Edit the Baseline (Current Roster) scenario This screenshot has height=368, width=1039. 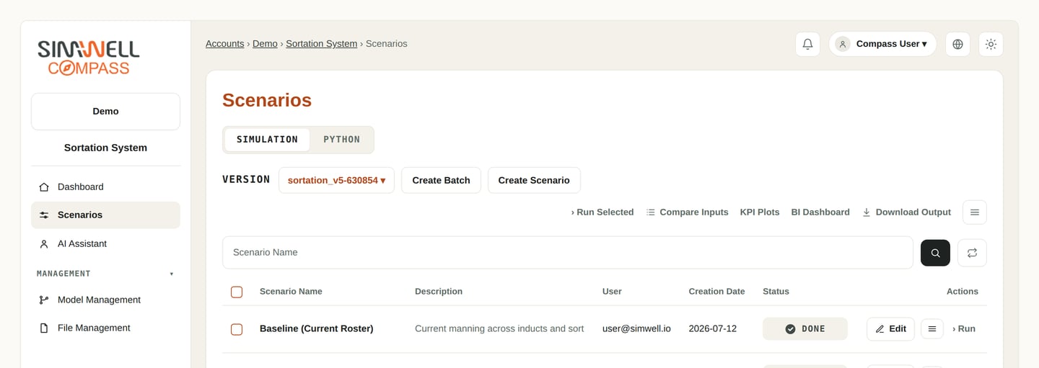coord(890,329)
